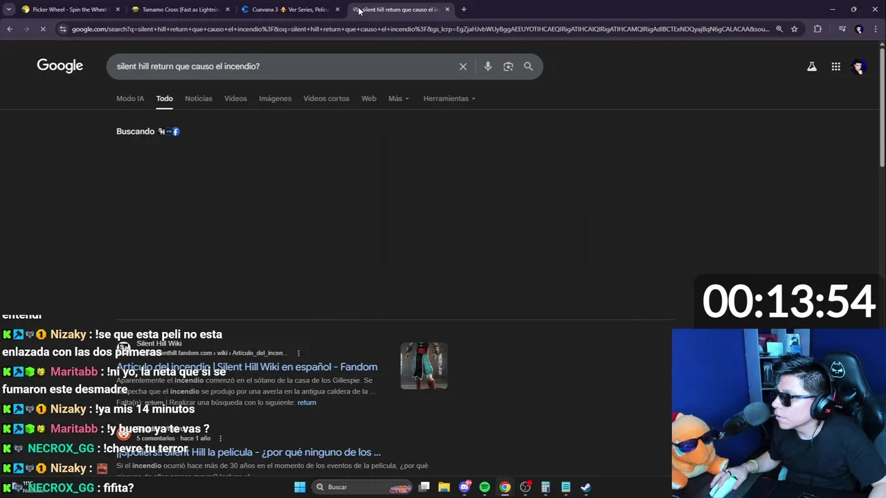
Task: Switch to Videos cortos results
Action: pos(326,98)
